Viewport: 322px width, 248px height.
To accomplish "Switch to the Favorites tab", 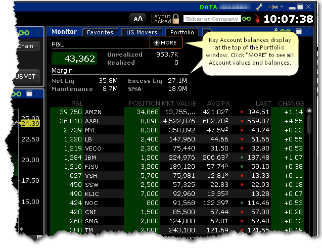I will coord(100,32).
